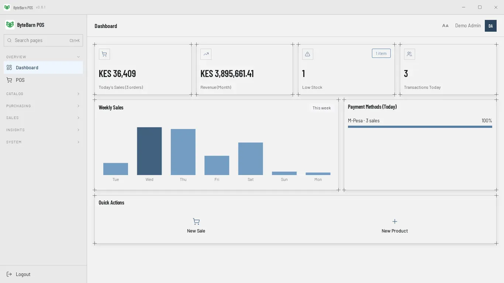Click the ByteBarn title bar app icon
This screenshot has height=283, width=504.
click(7, 7)
